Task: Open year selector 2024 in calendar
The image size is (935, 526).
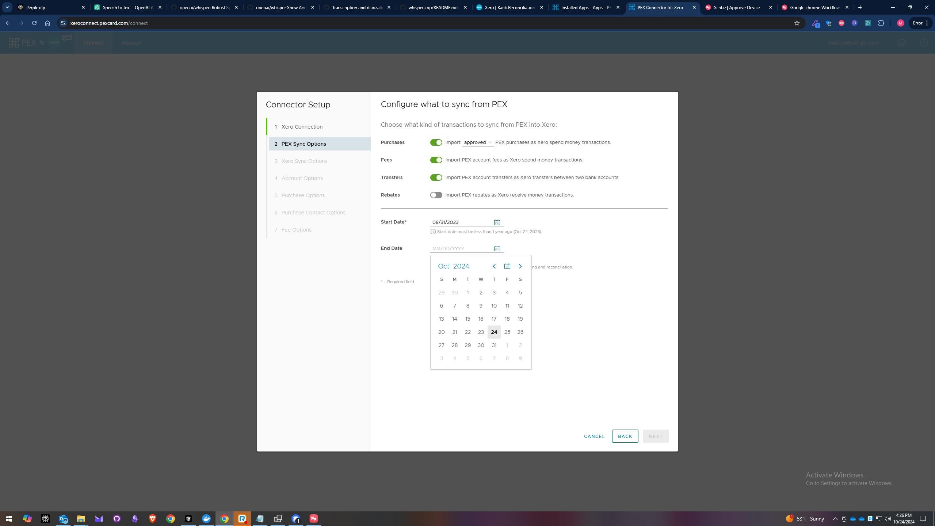Action: [x=461, y=266]
